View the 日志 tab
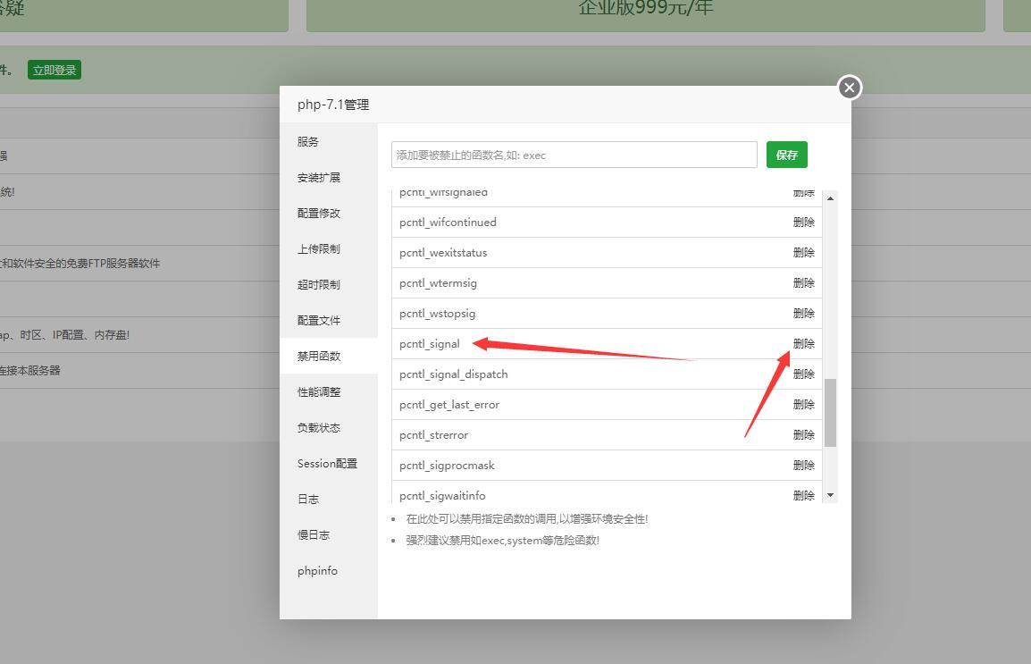 [x=307, y=499]
